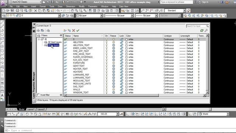Click the Plot printer icon

pyautogui.click(x=17, y=11)
